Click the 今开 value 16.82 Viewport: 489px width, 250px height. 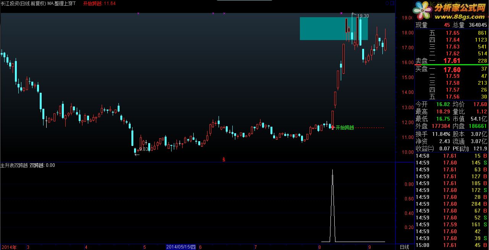point(443,104)
